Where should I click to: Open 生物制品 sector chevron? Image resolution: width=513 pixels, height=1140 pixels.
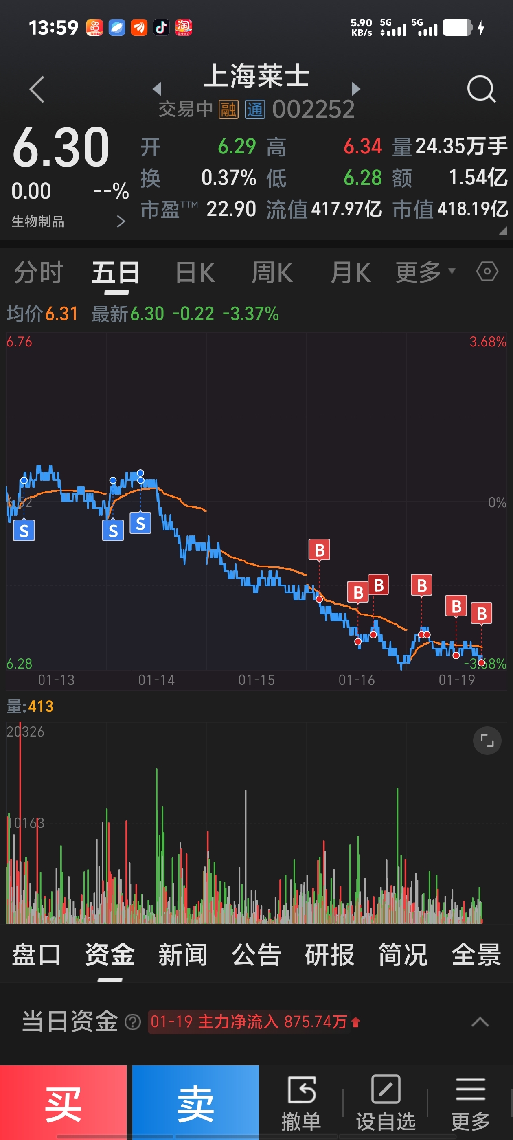(x=121, y=221)
